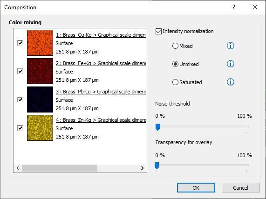Open info icon next to Unmixed option
Screen dimensions: 266x199
(x=231, y=64)
